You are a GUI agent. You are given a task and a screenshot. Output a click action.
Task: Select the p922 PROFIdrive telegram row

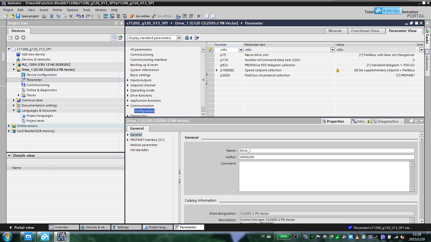click(x=315, y=65)
